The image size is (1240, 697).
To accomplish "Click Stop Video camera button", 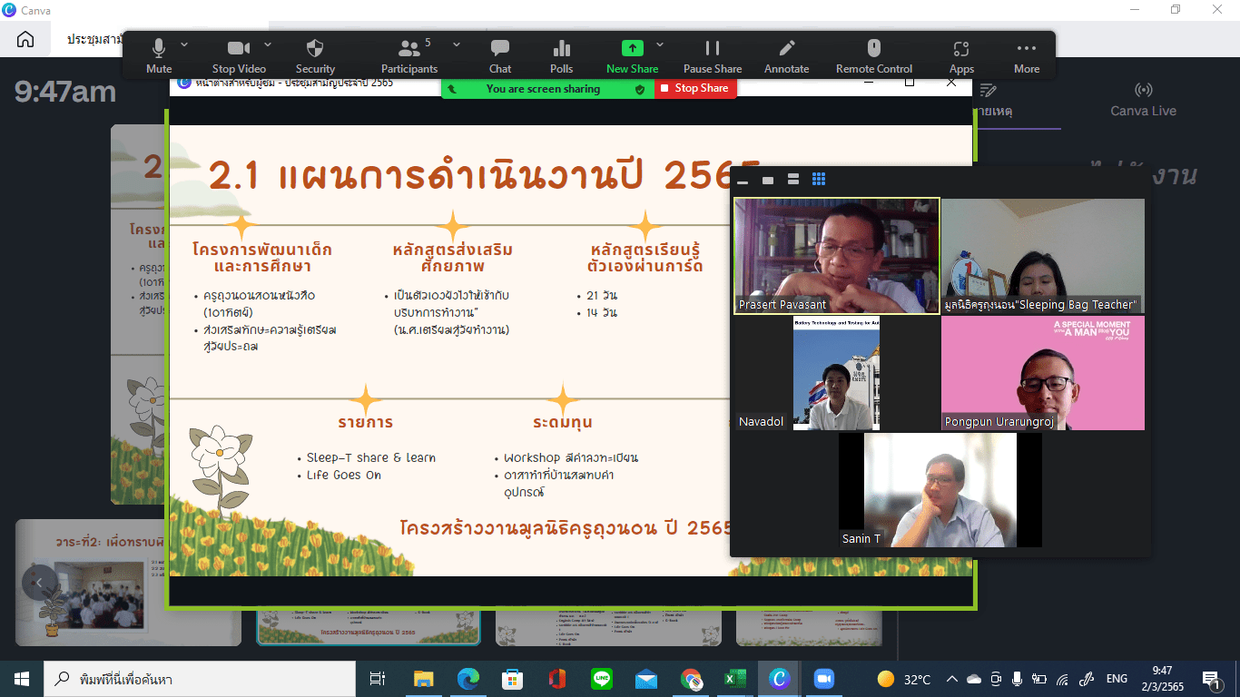I will point(239,56).
